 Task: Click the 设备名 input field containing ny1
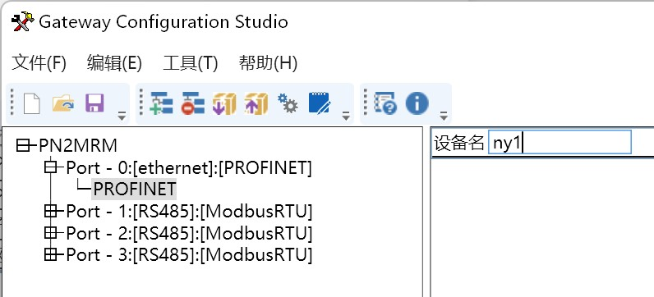coord(560,143)
